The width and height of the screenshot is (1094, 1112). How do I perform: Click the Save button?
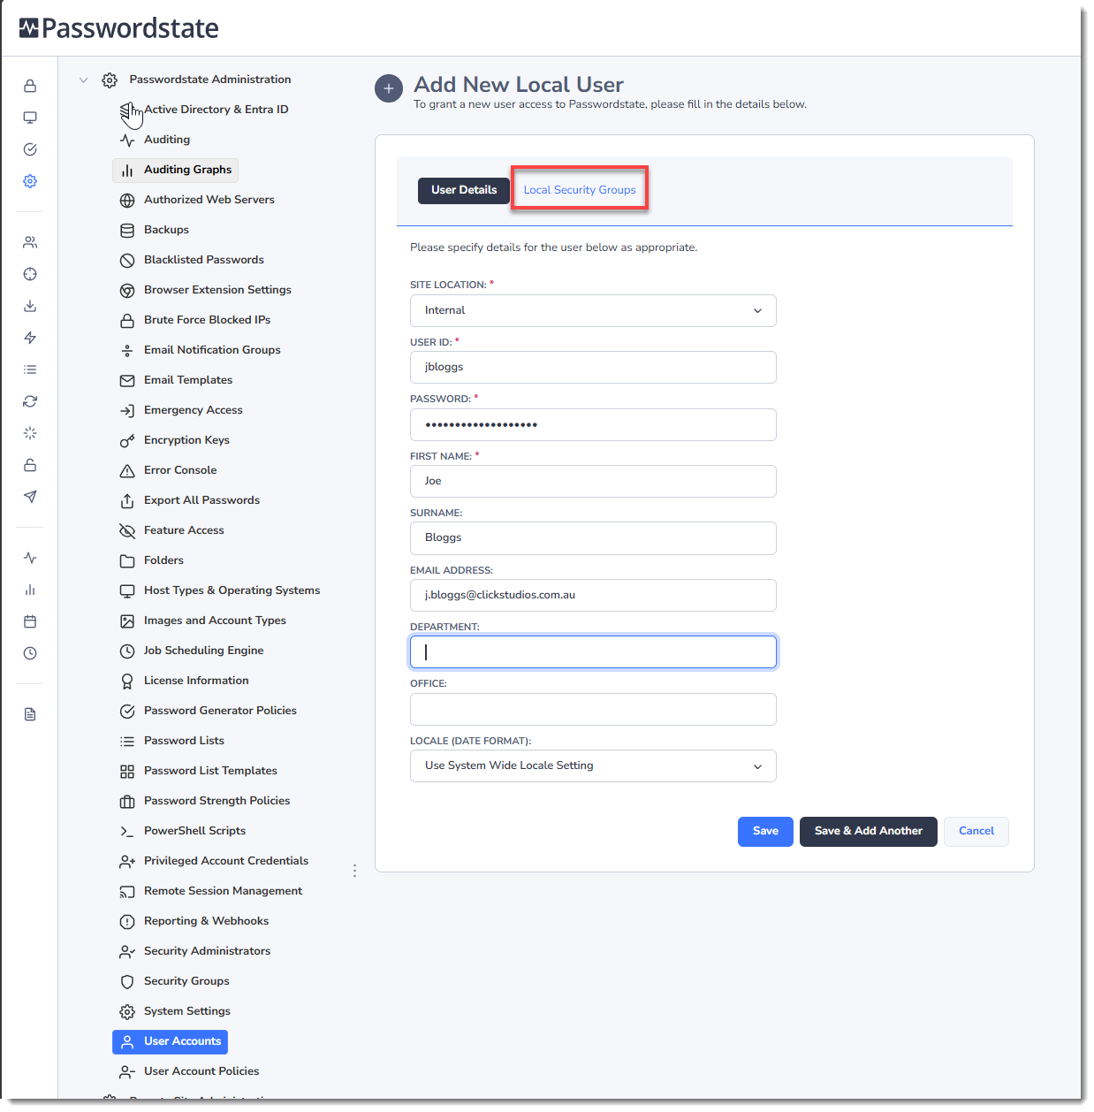(765, 832)
